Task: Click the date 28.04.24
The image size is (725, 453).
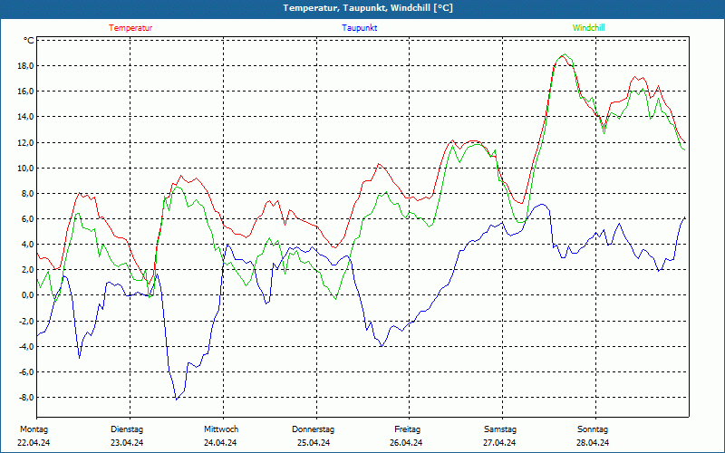Action: tap(593, 443)
